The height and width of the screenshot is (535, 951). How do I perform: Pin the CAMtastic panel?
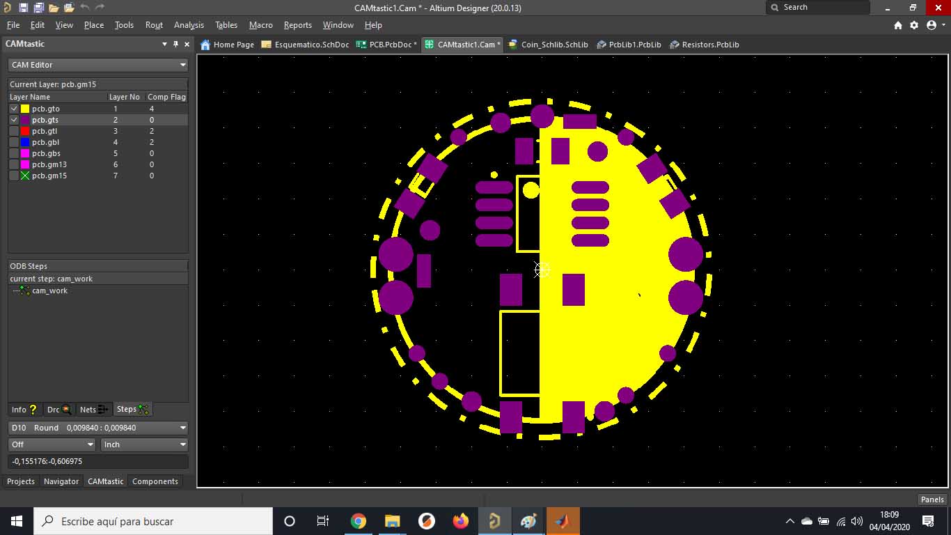(175, 44)
